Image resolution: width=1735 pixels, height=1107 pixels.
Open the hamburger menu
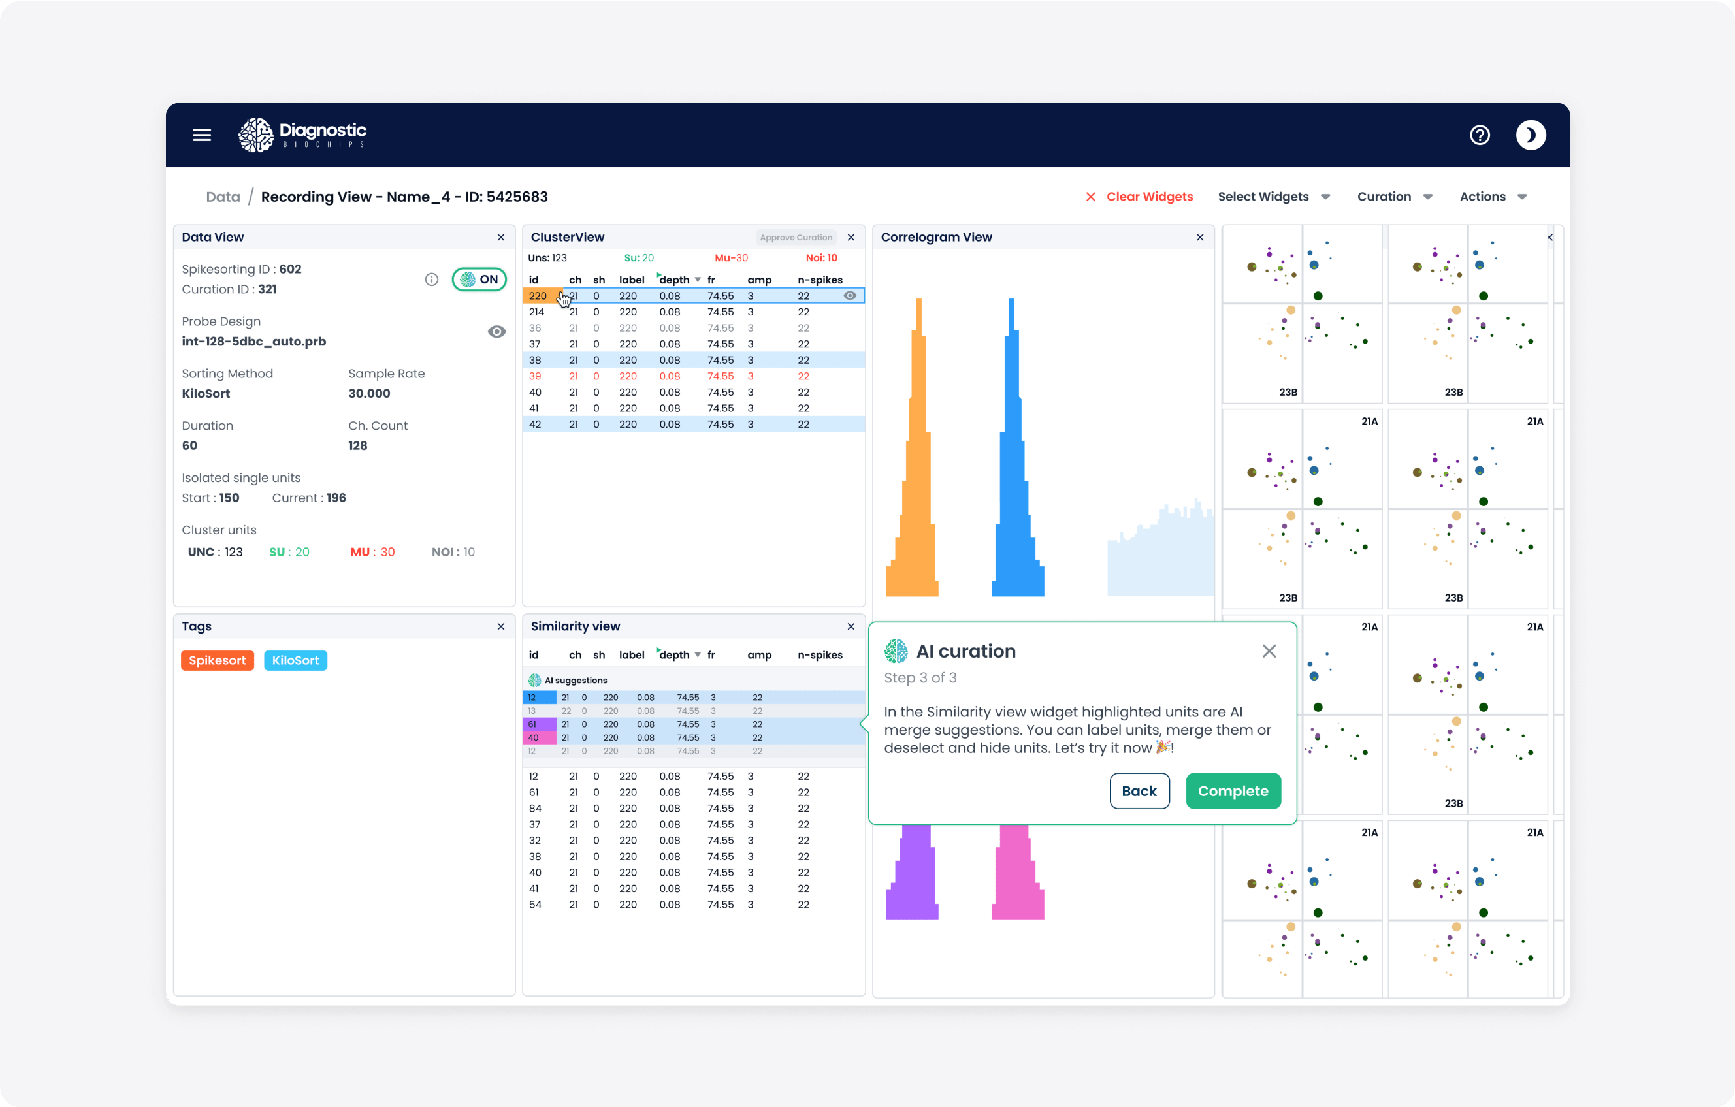click(x=202, y=135)
